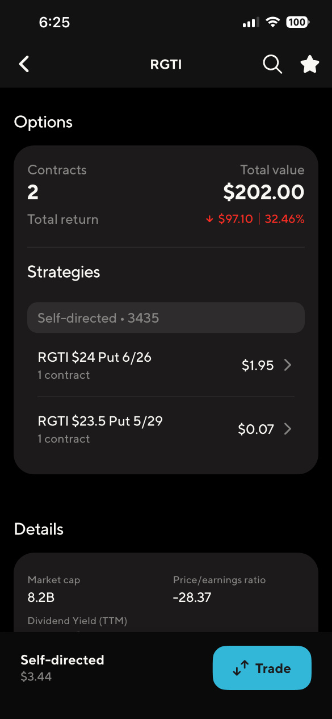Tap the Trade button
Screen dimensions: 332x719
click(x=262, y=668)
